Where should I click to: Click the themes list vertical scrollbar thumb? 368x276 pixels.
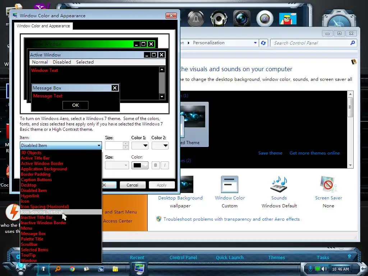[350, 107]
